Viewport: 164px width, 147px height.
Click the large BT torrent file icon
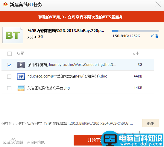[13, 35]
